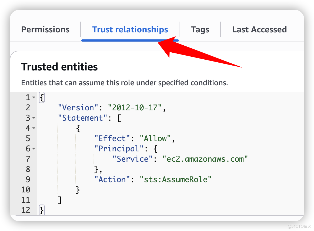
Task: Collapse the root JSON object on line 1
Action: pos(34,97)
